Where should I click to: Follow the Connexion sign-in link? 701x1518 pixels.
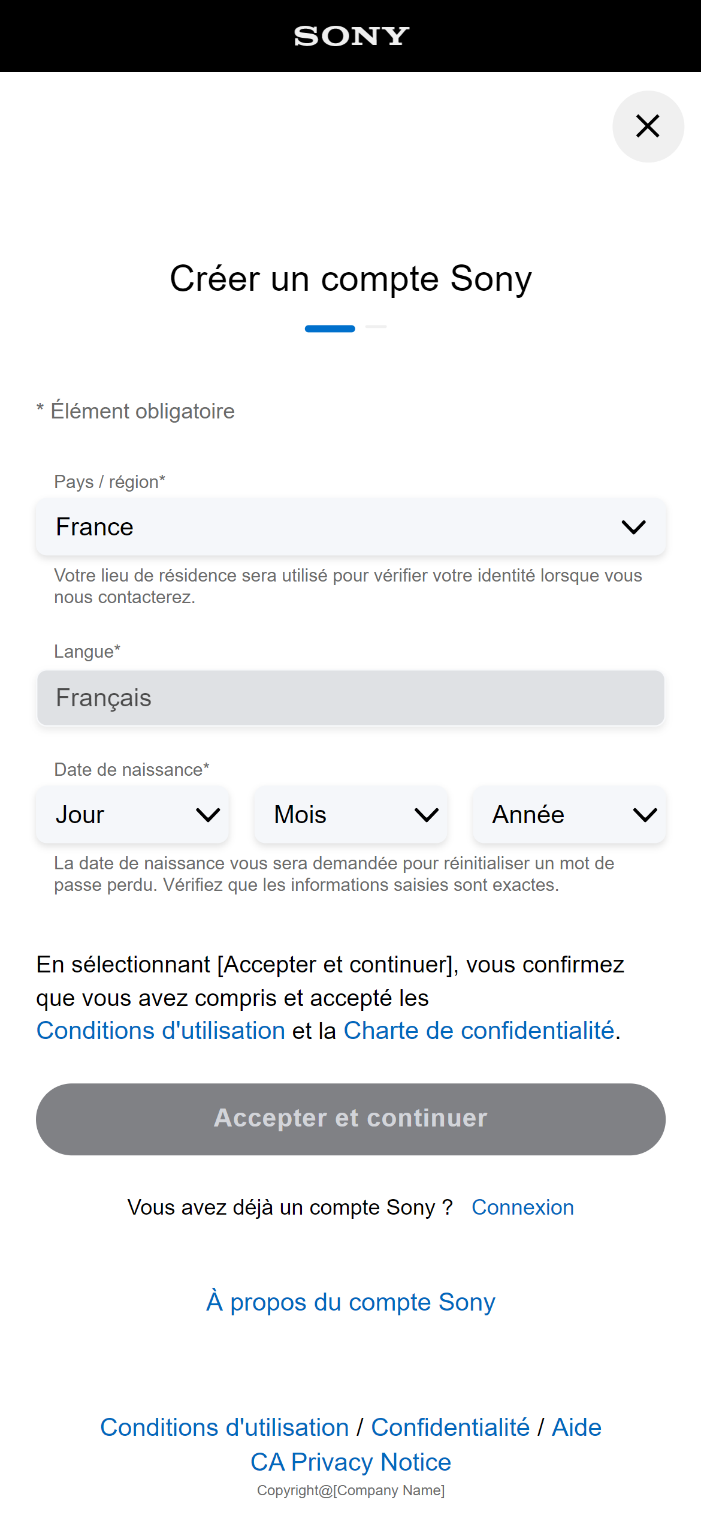[x=522, y=1207]
